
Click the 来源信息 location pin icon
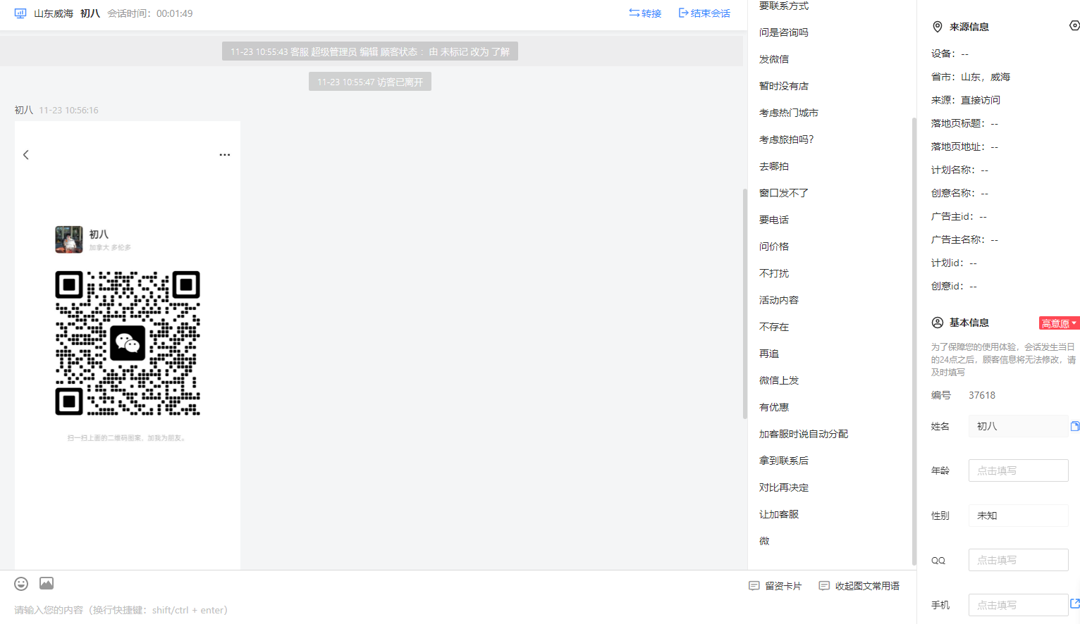[x=938, y=27]
